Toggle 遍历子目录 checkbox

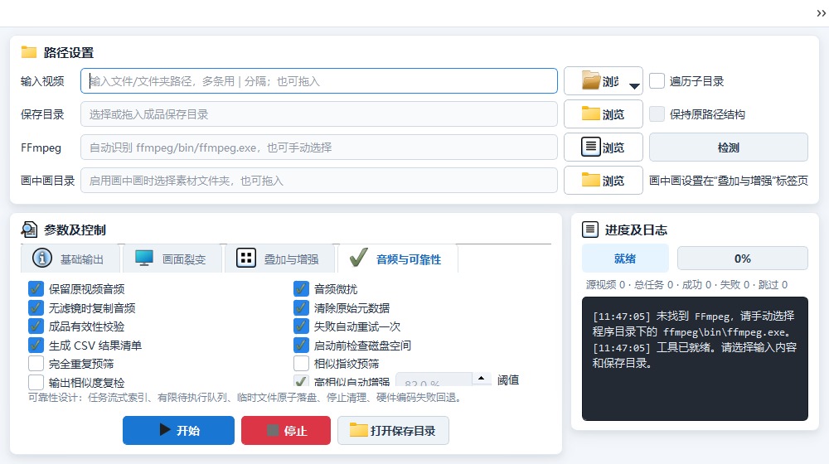point(657,81)
